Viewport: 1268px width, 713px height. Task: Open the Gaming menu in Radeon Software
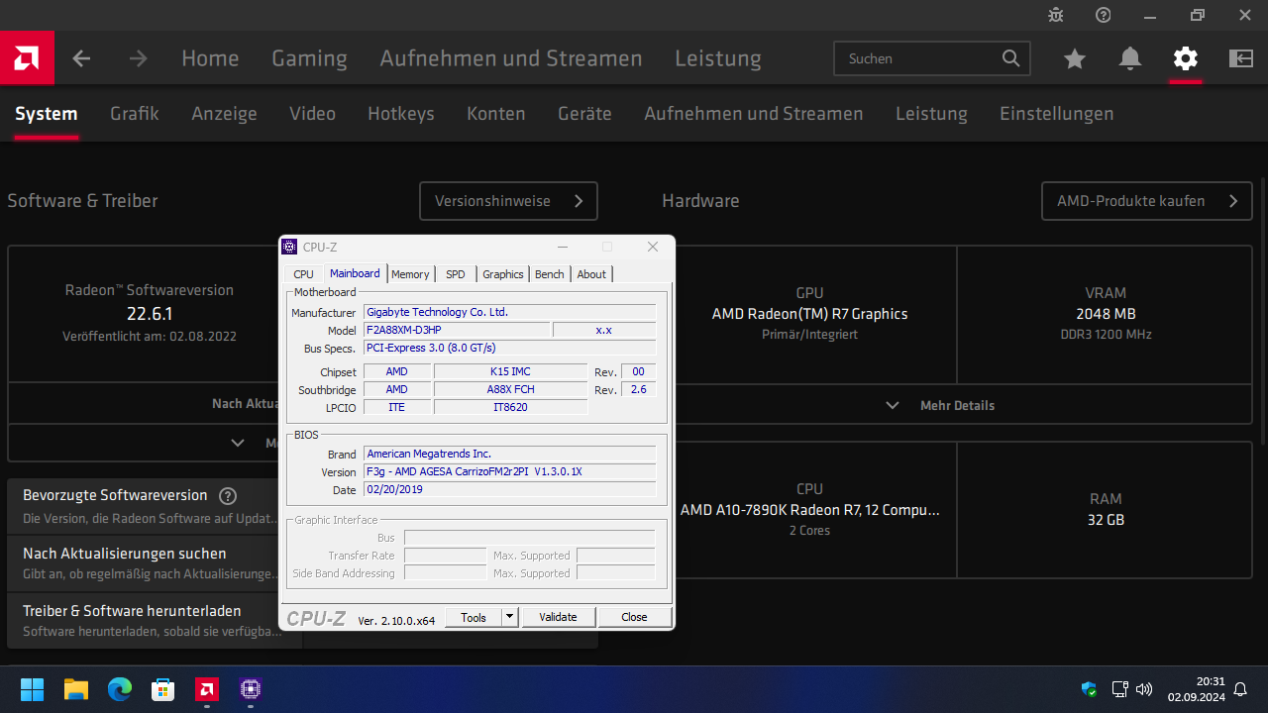click(309, 58)
